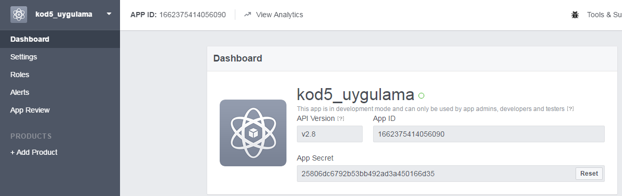Click the kod5_uygulama name in sidebar header

pyautogui.click(x=64, y=14)
